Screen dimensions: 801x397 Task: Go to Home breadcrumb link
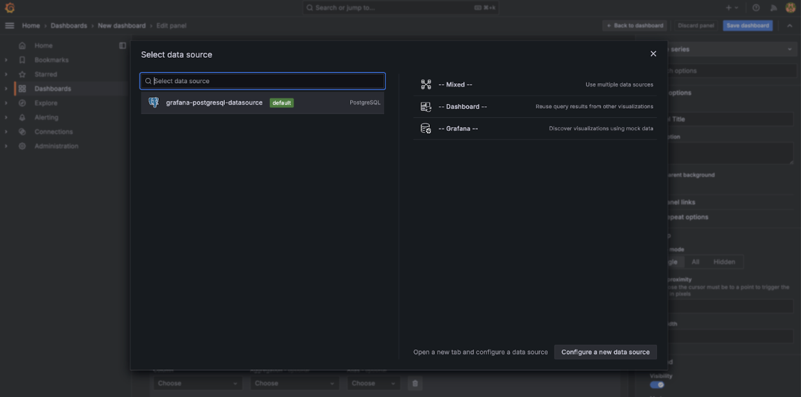[x=31, y=26]
